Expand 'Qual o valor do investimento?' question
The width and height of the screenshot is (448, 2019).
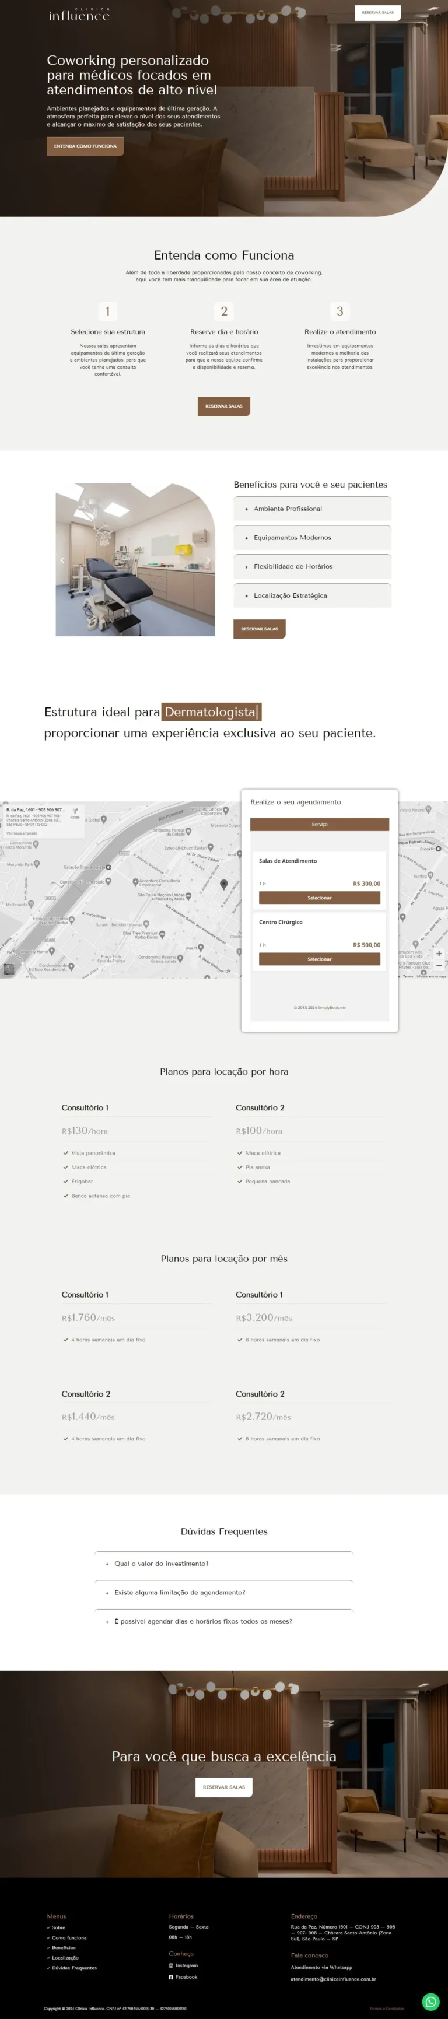point(223,1564)
